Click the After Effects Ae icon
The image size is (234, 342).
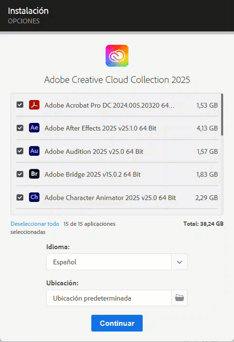(x=34, y=128)
